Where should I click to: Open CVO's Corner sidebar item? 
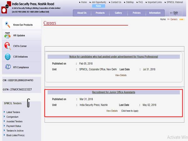click(22, 46)
